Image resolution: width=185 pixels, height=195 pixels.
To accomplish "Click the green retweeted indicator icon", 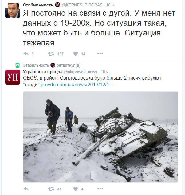I will (x=18, y=65).
